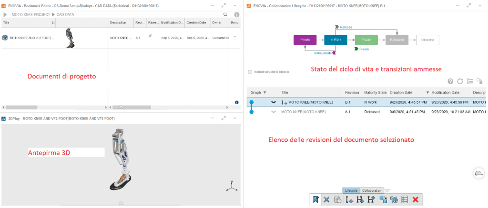Viewport: 488px width, 208px height.
Task: Expand the heart-shaped chevron beside Collaboration tab
Action: pyautogui.click(x=387, y=190)
